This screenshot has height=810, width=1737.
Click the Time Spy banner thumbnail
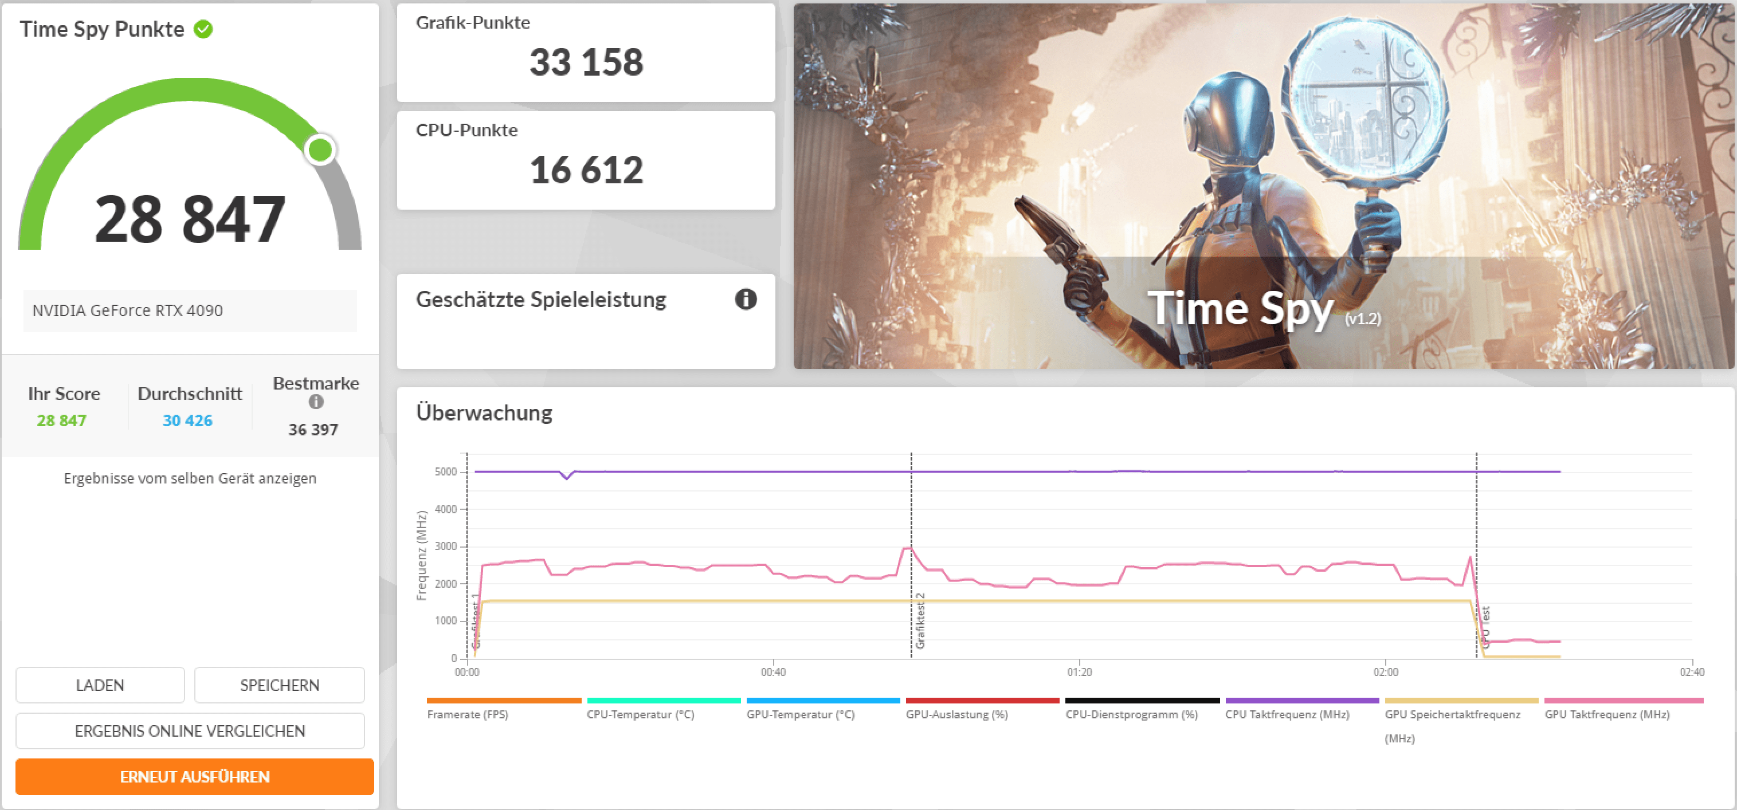pyautogui.click(x=1262, y=186)
